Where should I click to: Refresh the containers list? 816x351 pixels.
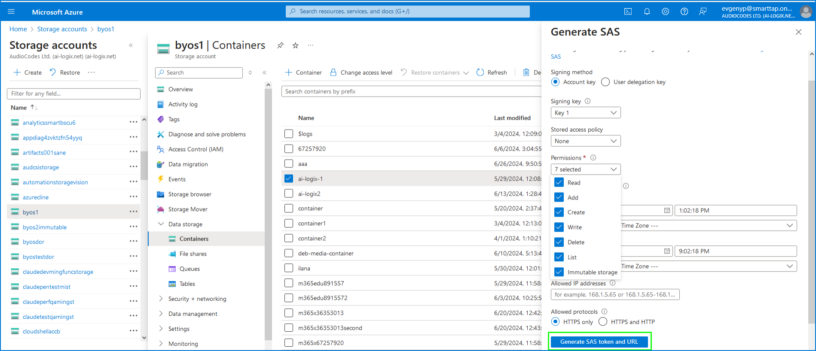(x=492, y=73)
